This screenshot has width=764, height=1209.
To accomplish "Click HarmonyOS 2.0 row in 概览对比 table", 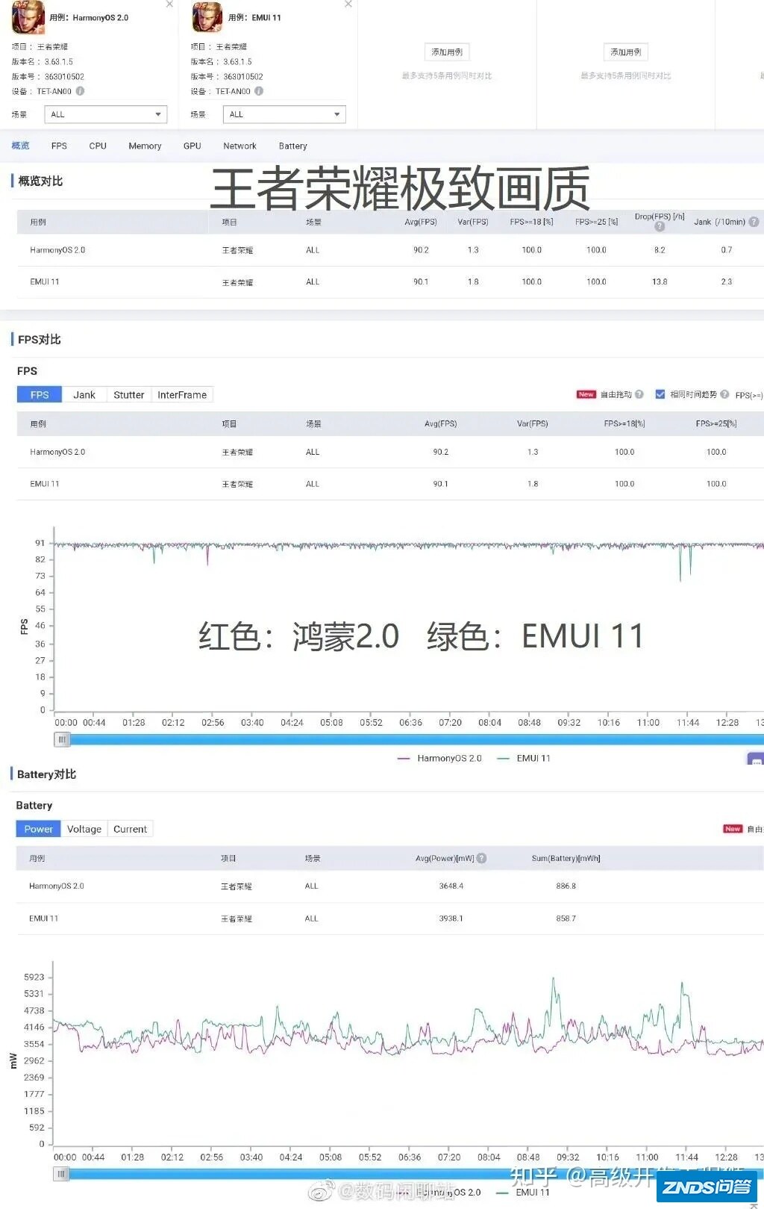I will pos(390,250).
